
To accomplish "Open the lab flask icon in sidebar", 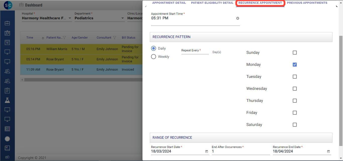I will click(7, 100).
